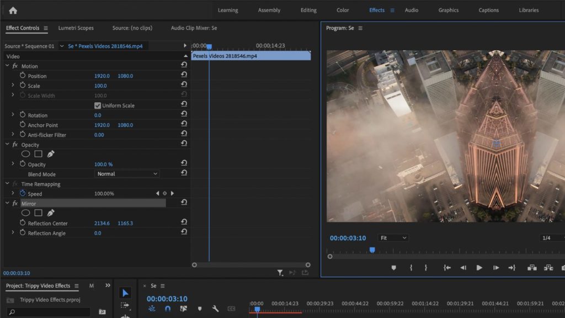Expand the Scale property options
The image size is (565, 318).
(x=13, y=86)
